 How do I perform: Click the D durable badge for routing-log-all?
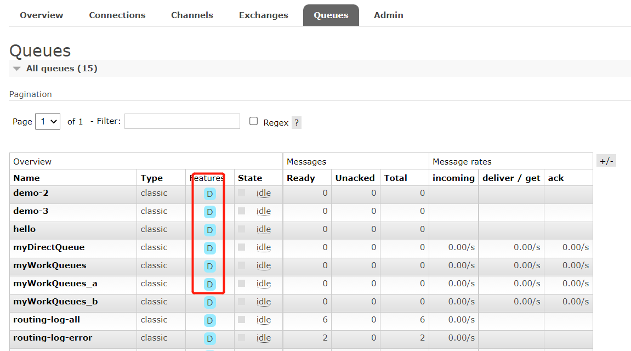209,321
